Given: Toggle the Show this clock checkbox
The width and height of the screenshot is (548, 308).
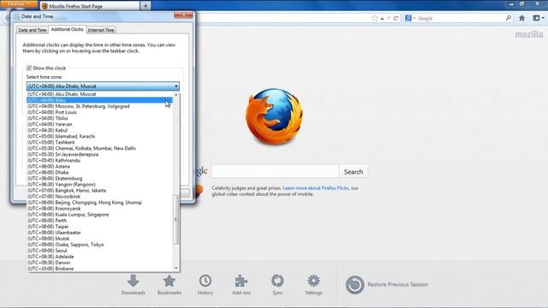Looking at the screenshot, I should [x=29, y=68].
